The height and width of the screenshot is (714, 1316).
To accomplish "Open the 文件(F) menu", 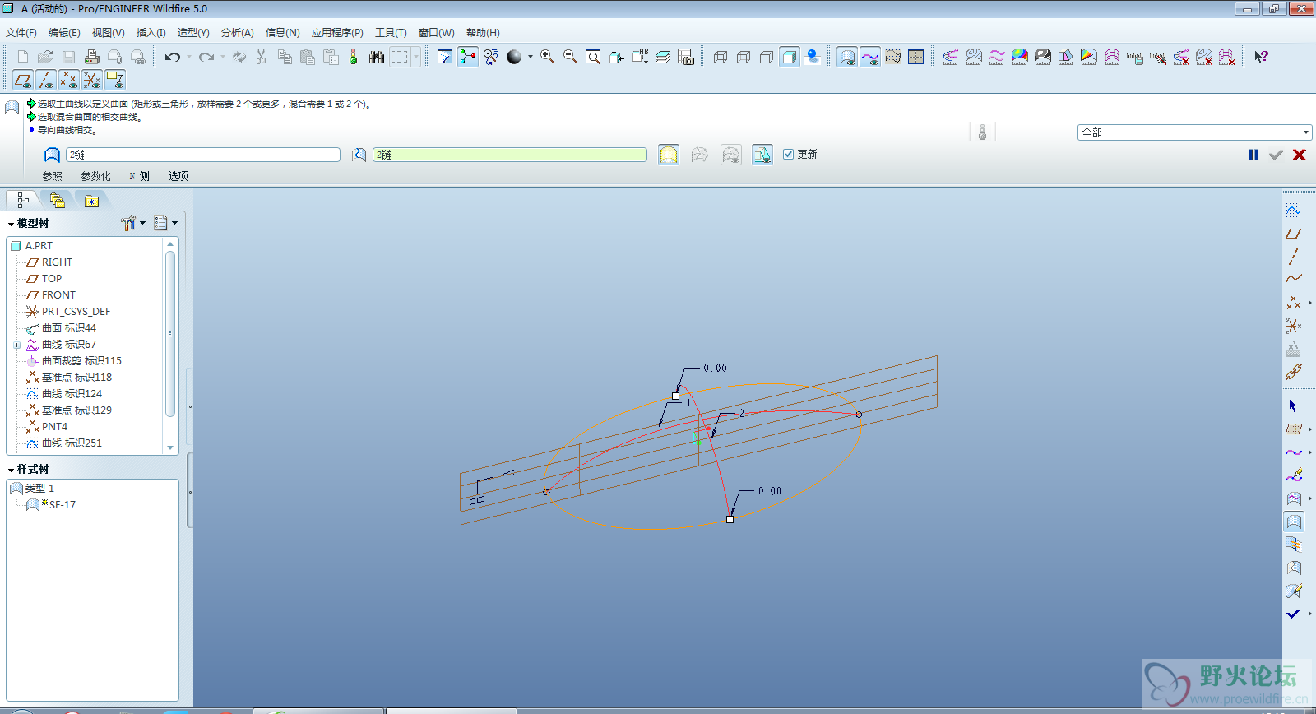I will click(x=21, y=33).
